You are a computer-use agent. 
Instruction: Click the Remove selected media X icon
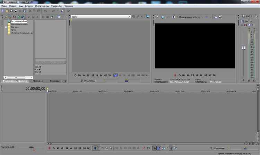tap(29, 17)
